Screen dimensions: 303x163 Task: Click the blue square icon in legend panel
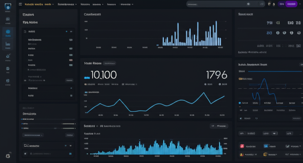point(265,146)
